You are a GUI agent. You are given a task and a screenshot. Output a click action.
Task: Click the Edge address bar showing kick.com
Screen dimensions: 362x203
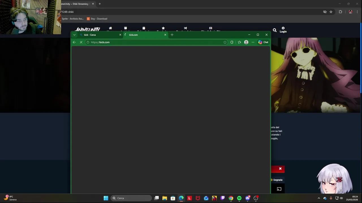tap(156, 42)
